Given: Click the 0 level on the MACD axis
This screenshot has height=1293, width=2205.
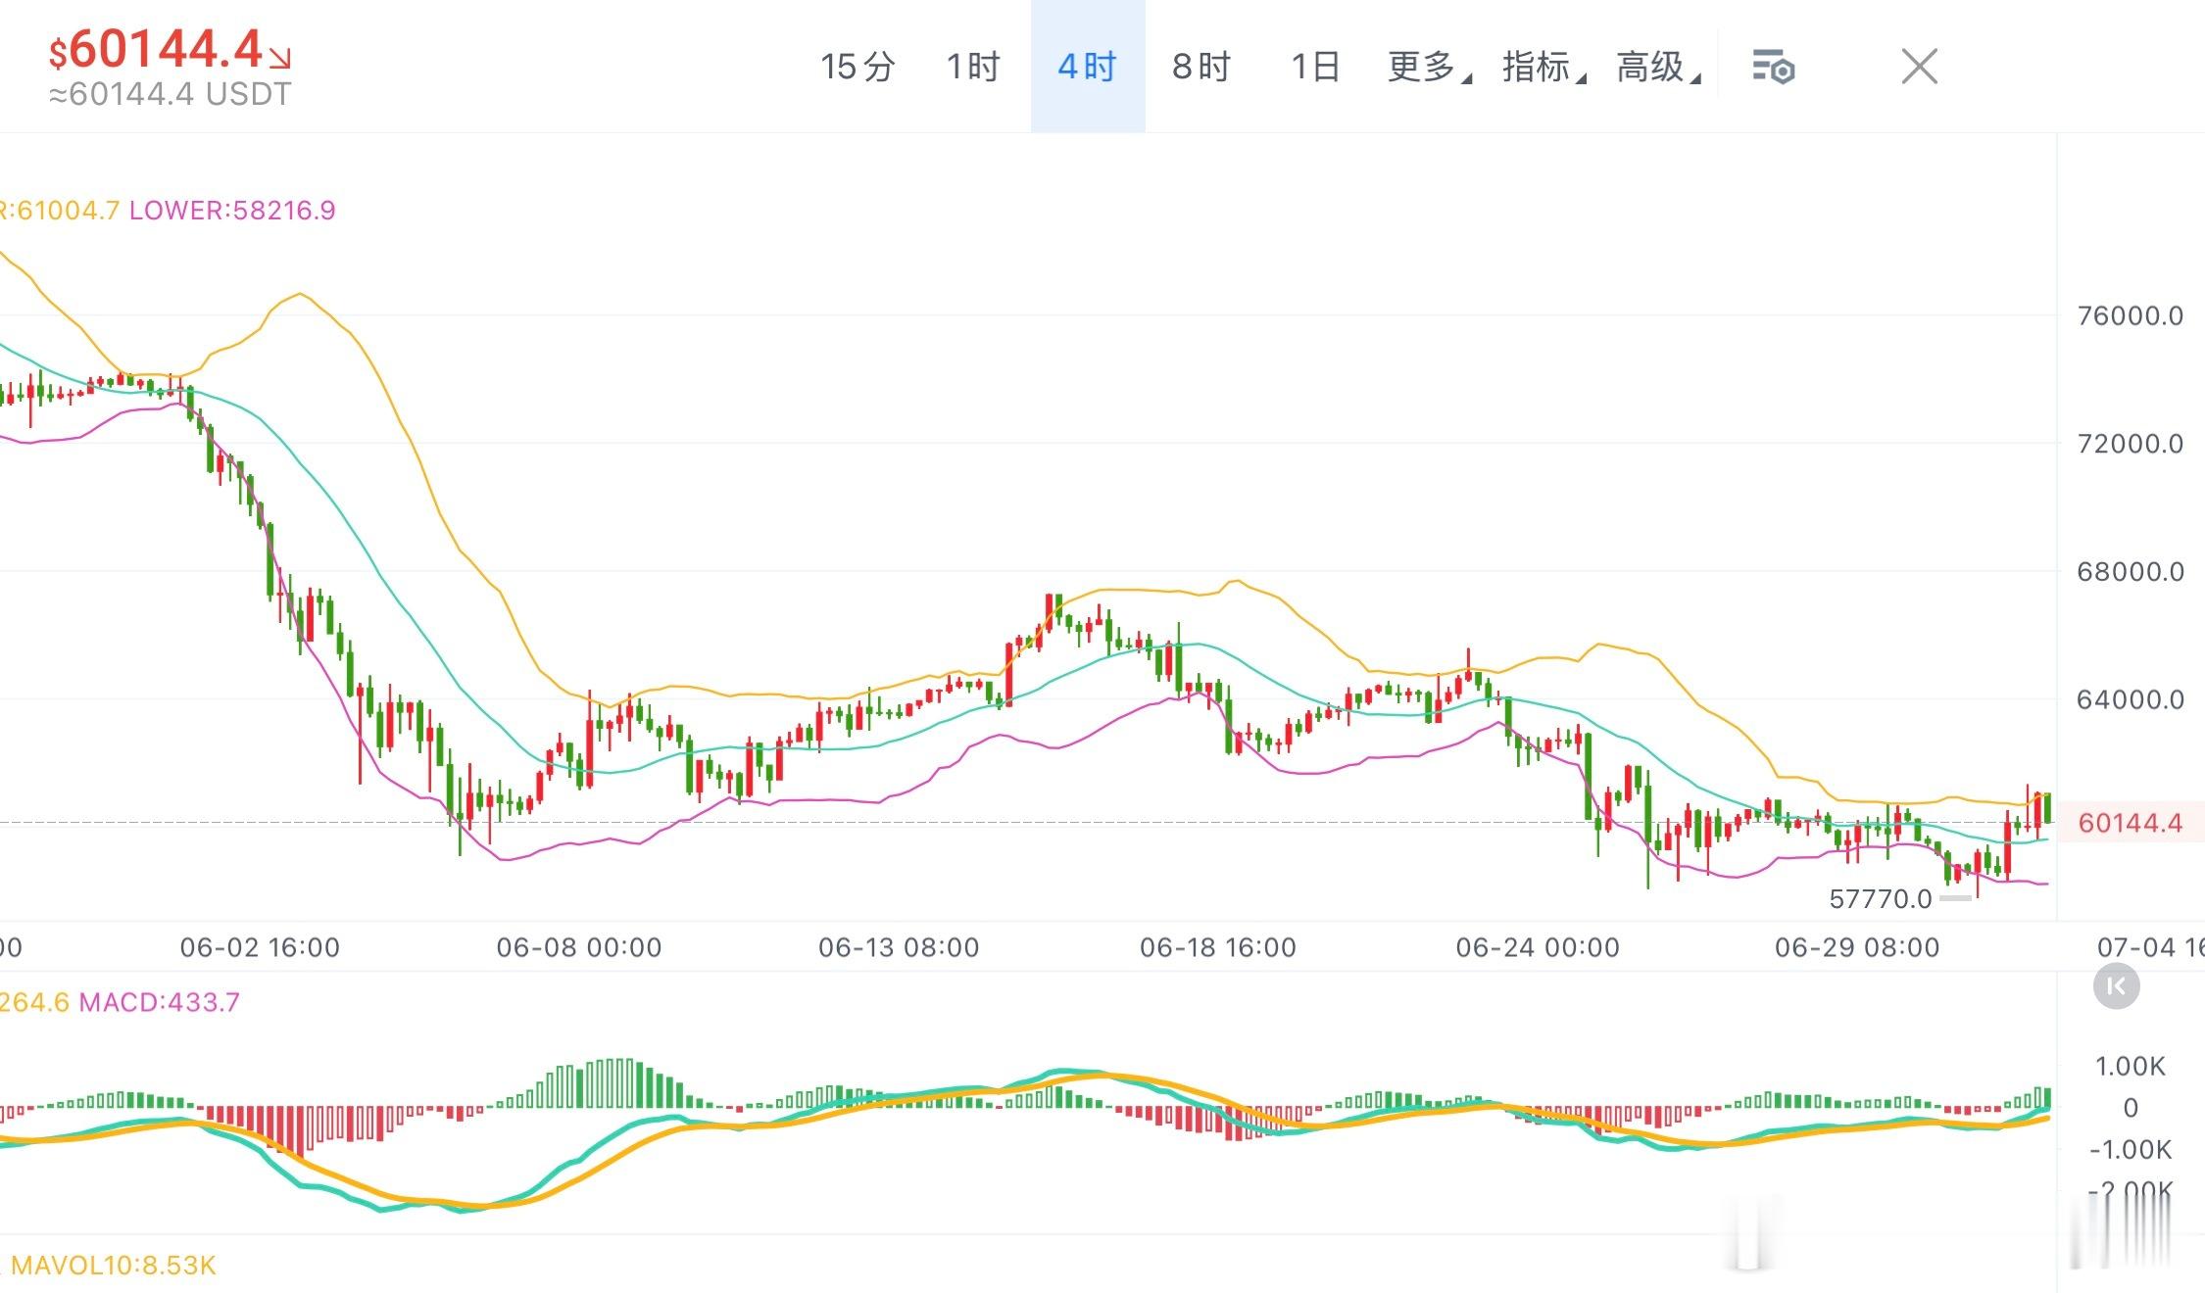Looking at the screenshot, I should pos(2130,1108).
